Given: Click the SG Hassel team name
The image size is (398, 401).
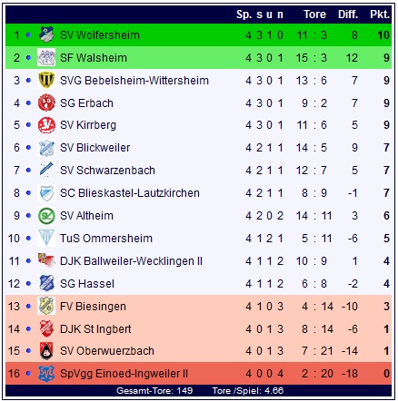Looking at the screenshot, I should pos(87,284).
